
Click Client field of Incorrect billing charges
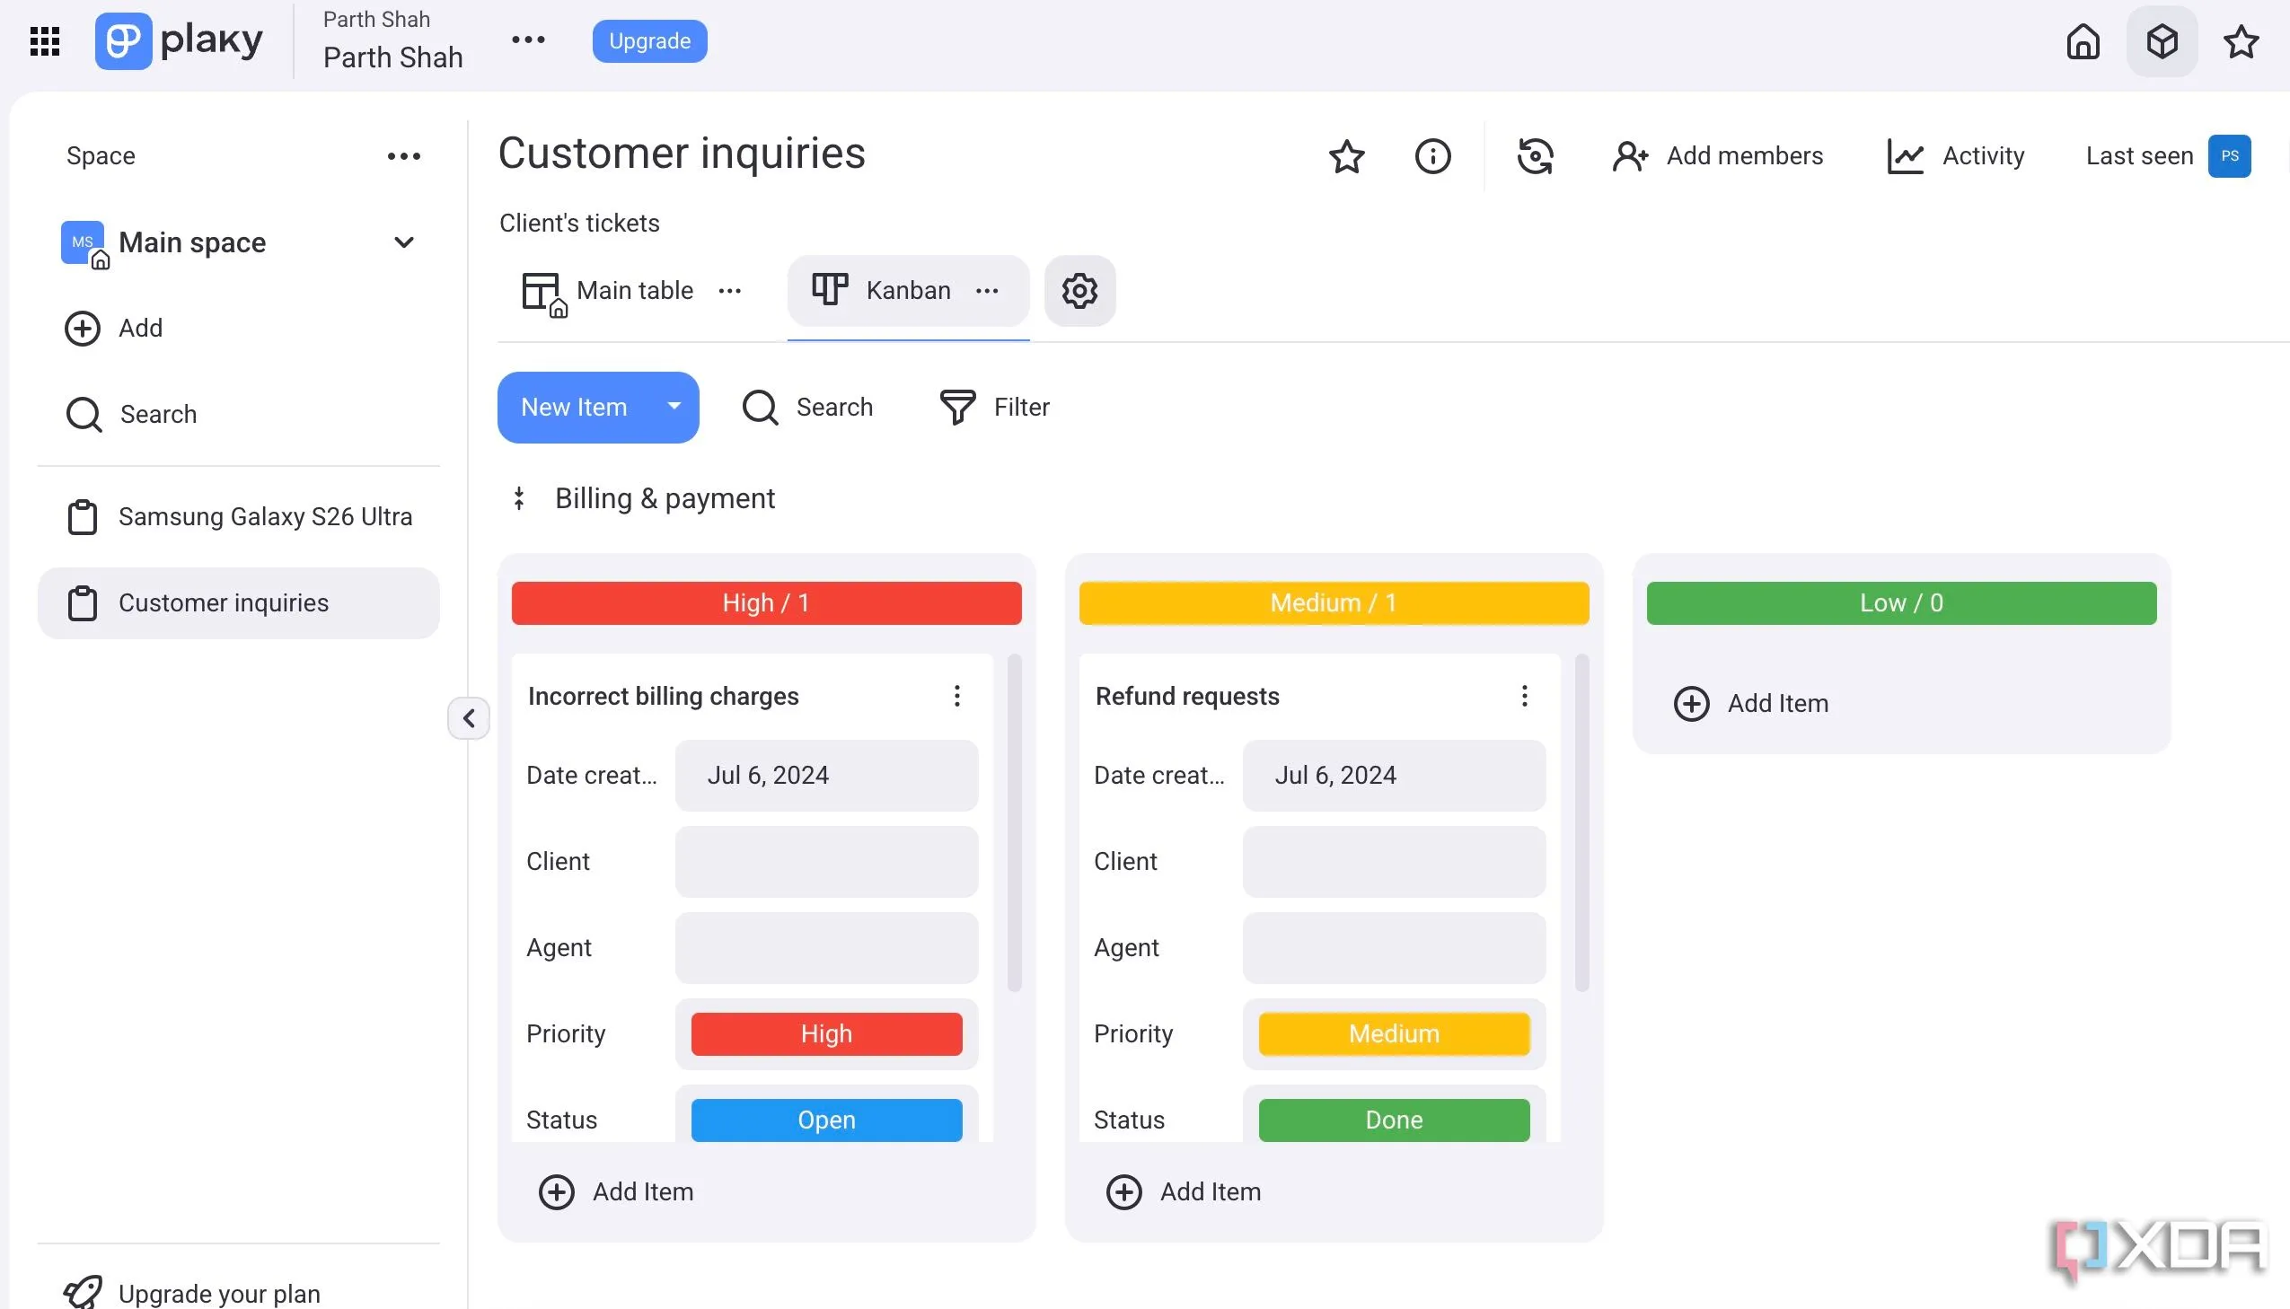click(x=826, y=862)
